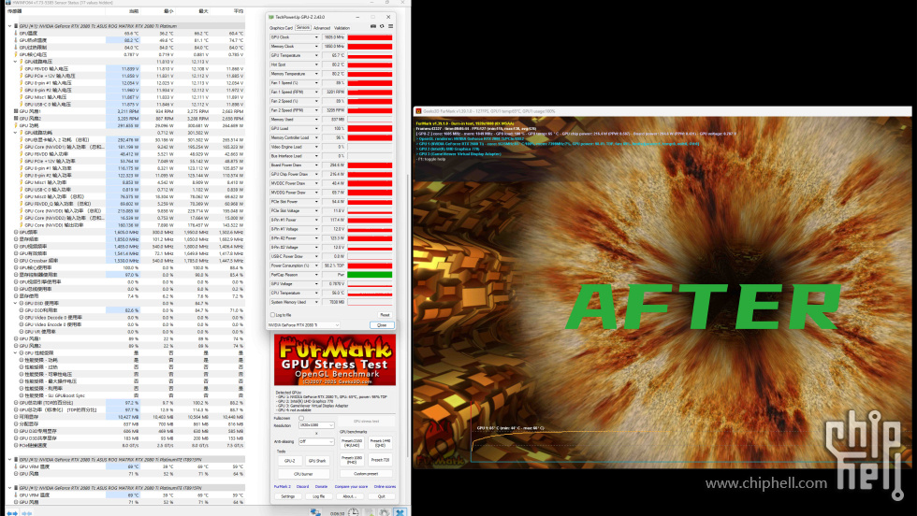Image resolution: width=917 pixels, height=516 pixels.
Task: Open the GPU-Z hamburger menu icon
Action: point(390,26)
